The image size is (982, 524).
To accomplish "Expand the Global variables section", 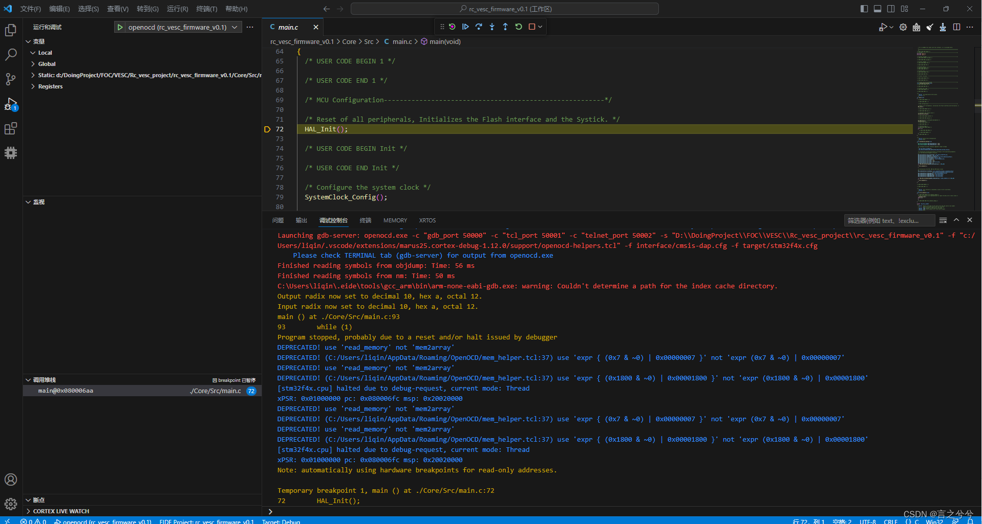I will pos(47,63).
